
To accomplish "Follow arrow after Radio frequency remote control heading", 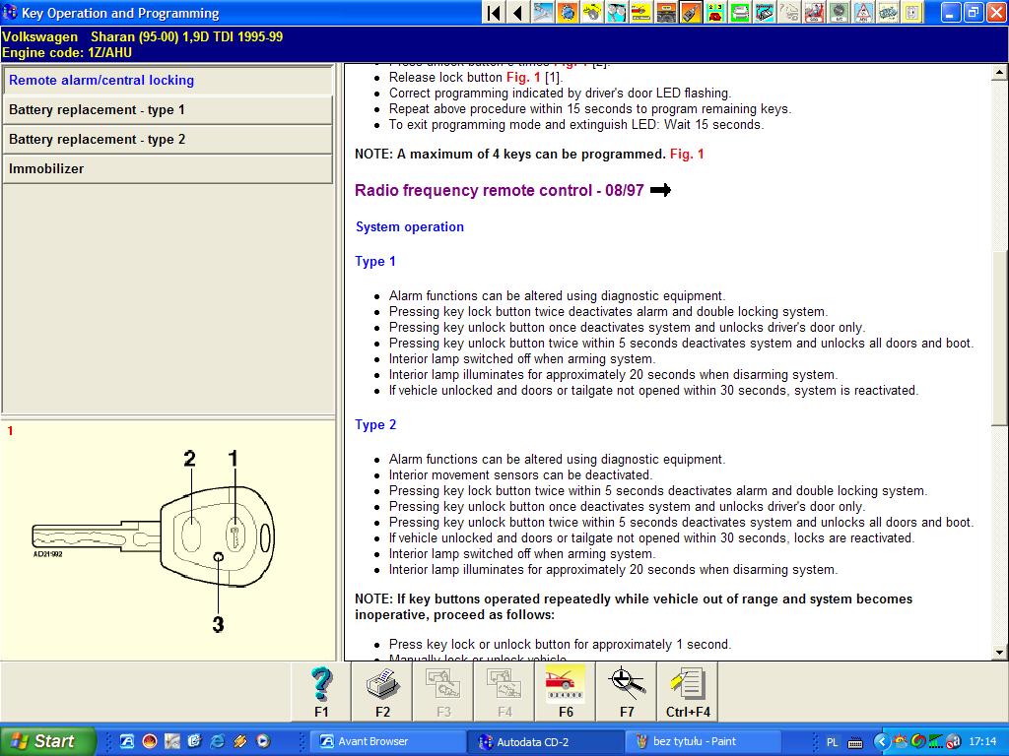I will 661,190.
